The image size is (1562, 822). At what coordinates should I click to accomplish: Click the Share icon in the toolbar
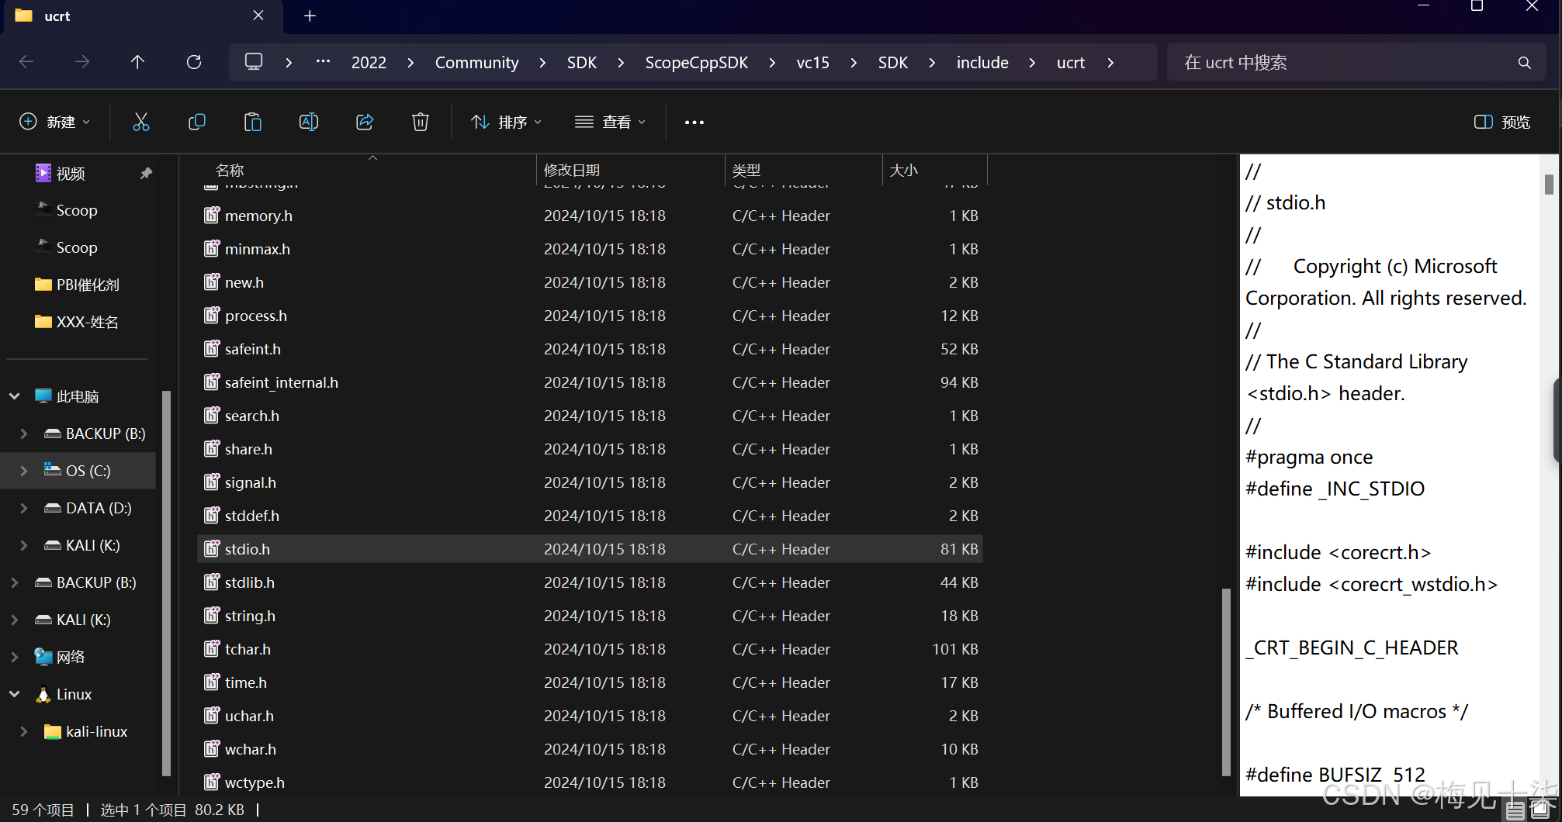[364, 122]
